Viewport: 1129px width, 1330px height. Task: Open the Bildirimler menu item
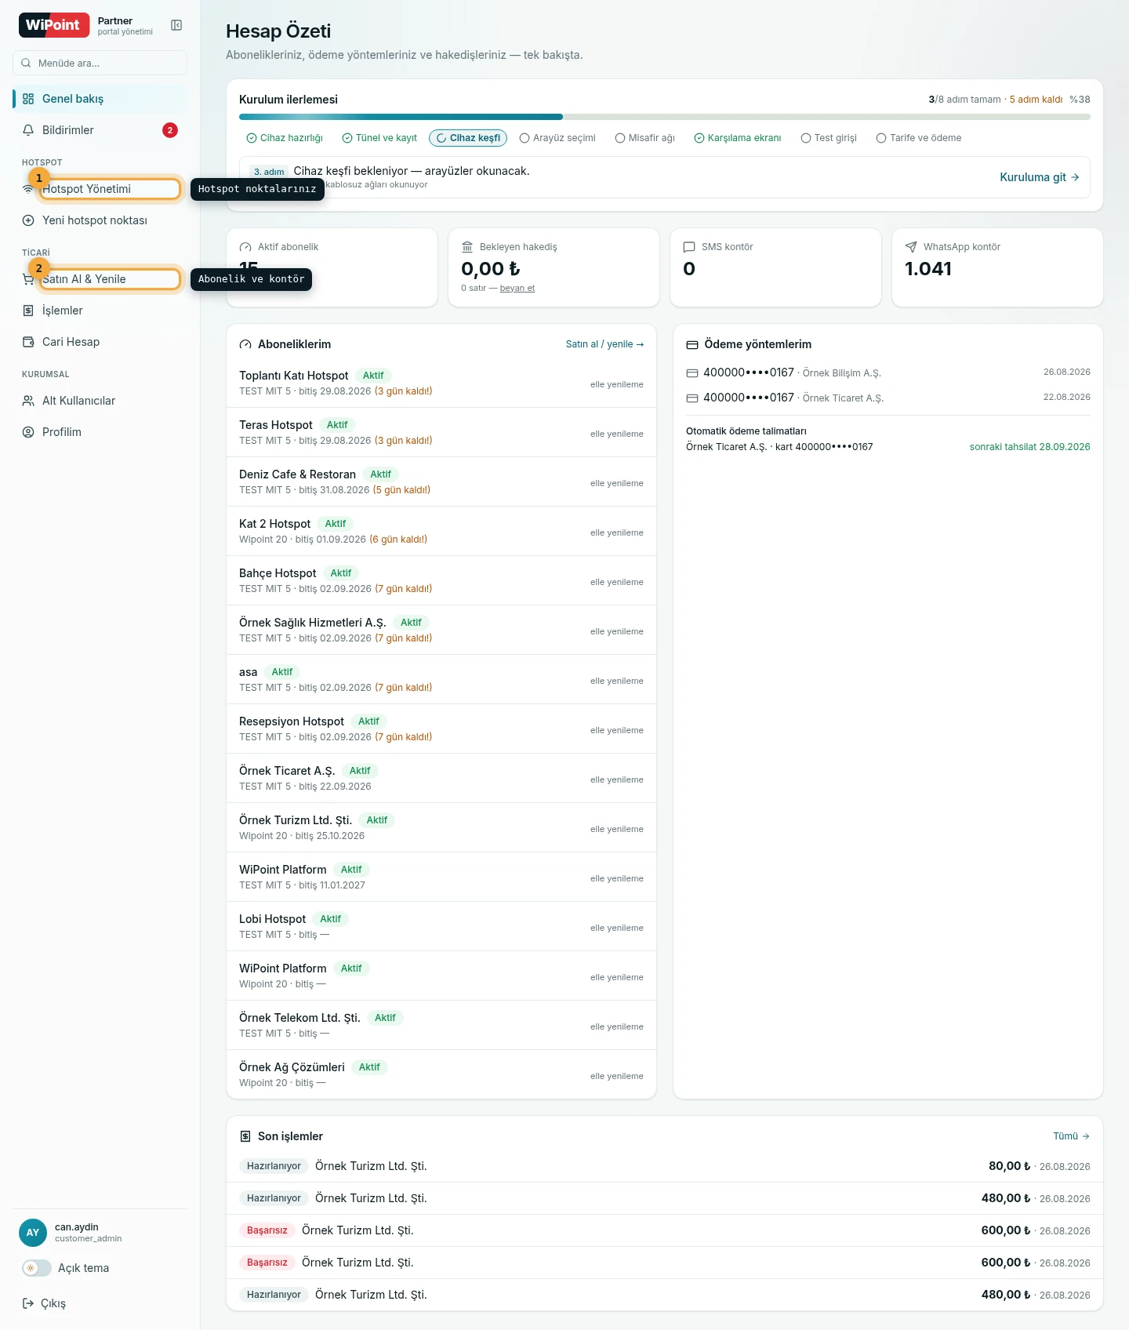click(x=100, y=130)
